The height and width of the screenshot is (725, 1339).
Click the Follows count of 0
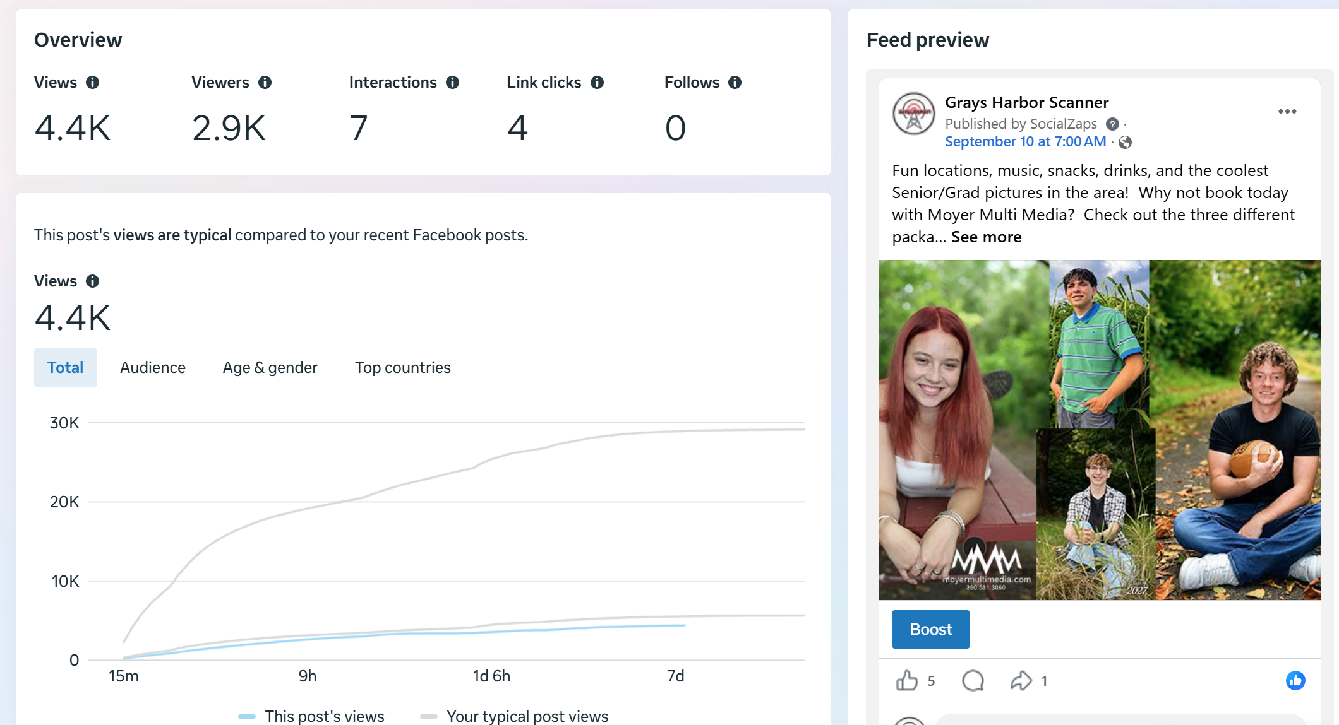pyautogui.click(x=675, y=128)
